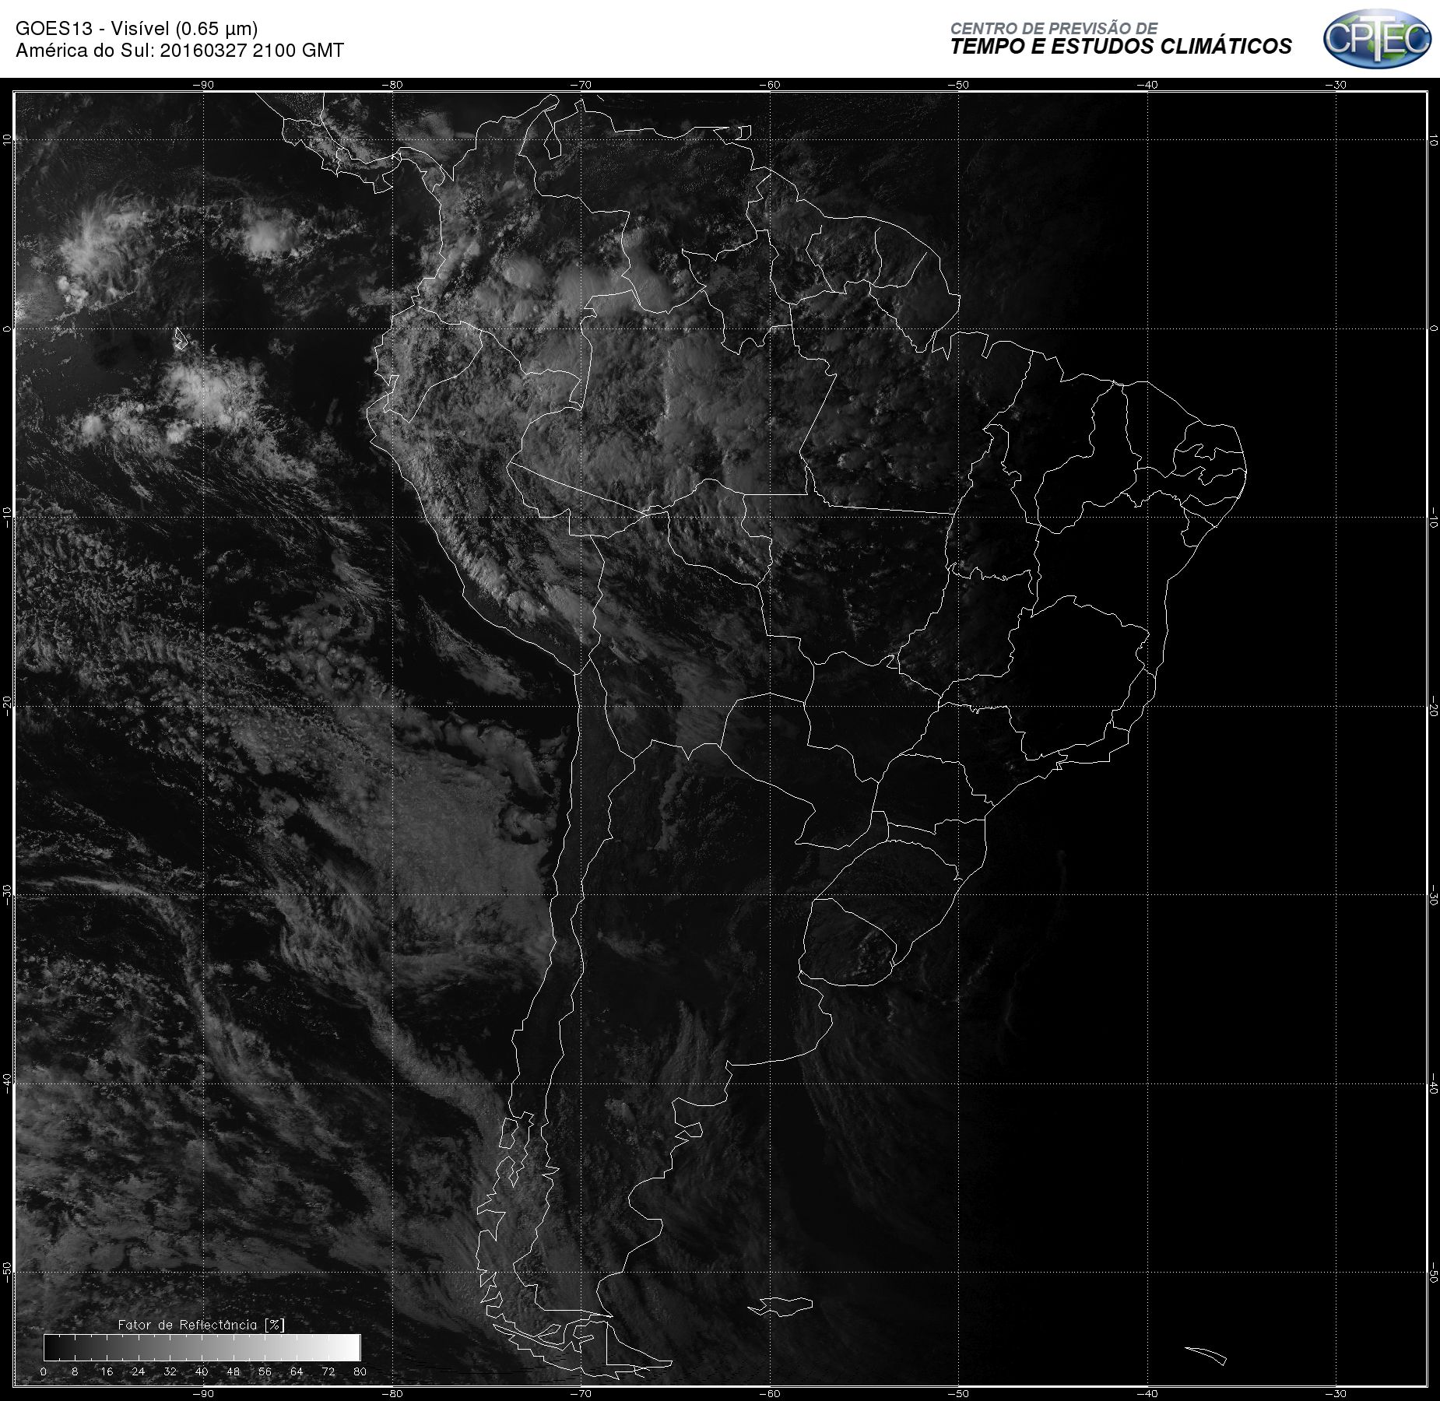
Task: Click the −50 label on top longitude axis
Action: tap(958, 85)
